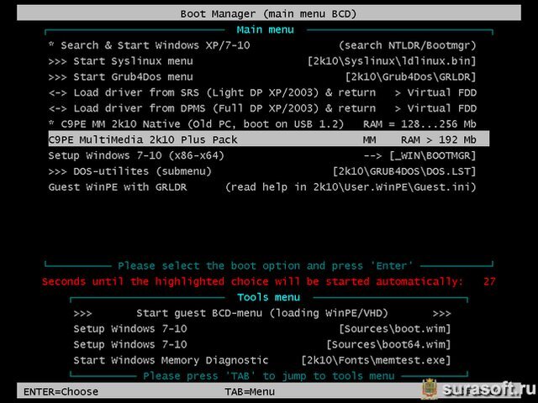
Task: Open the Start Syslinux menu entry
Action: (262, 61)
